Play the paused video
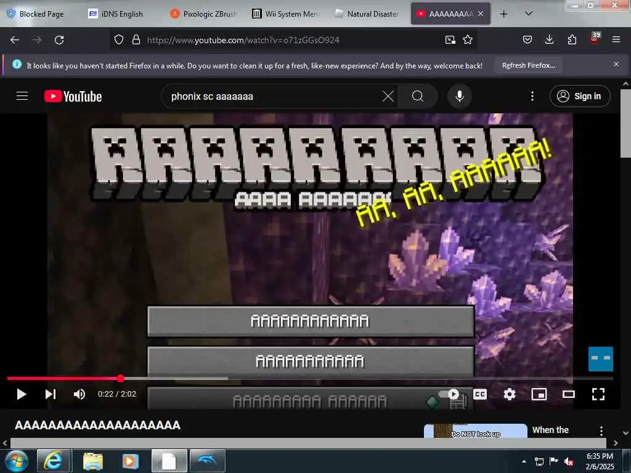The width and height of the screenshot is (631, 473). [22, 394]
